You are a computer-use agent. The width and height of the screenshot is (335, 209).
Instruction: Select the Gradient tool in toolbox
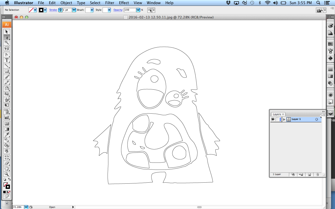click(7, 129)
